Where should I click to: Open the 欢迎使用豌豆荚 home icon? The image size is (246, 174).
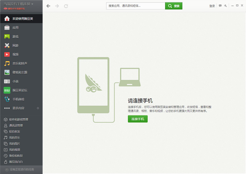tap(7, 18)
